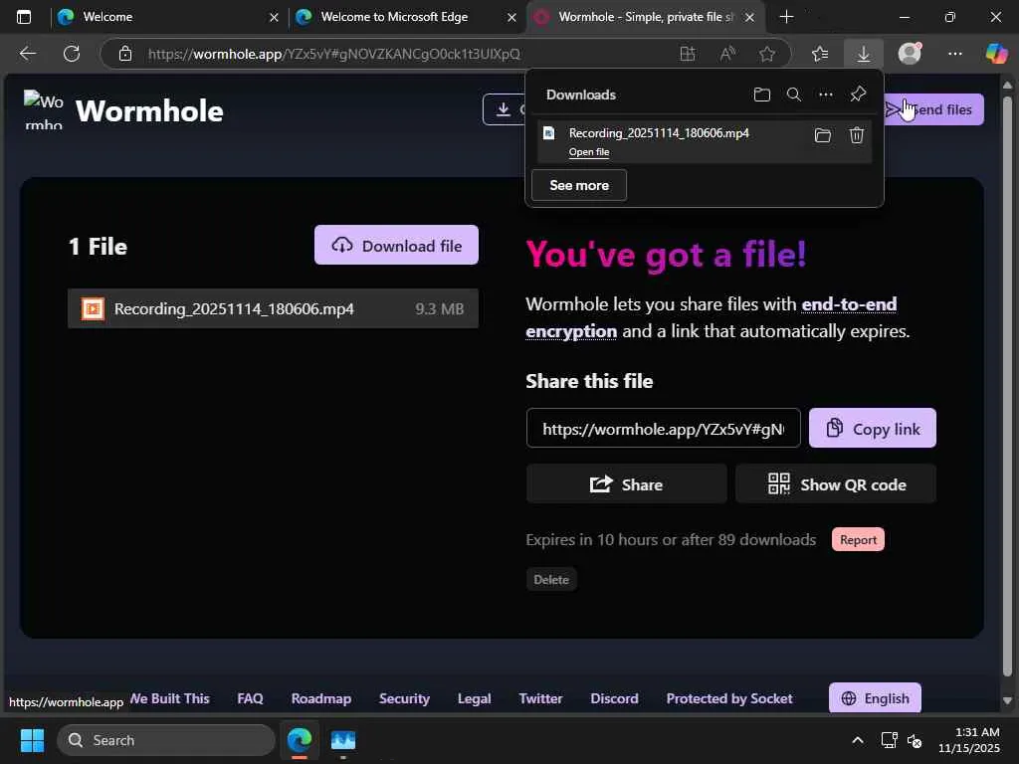Open Discord footer link
The image size is (1019, 764).
(x=614, y=698)
